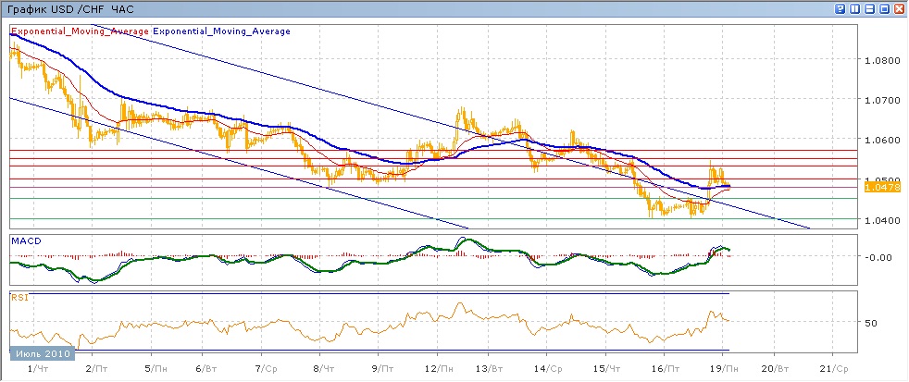Click the MACD -0.00 axis label
The width and height of the screenshot is (909, 382).
(x=878, y=257)
